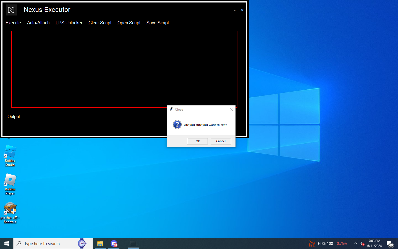Switch to the Nexus Executor taskbar icon

point(133,243)
